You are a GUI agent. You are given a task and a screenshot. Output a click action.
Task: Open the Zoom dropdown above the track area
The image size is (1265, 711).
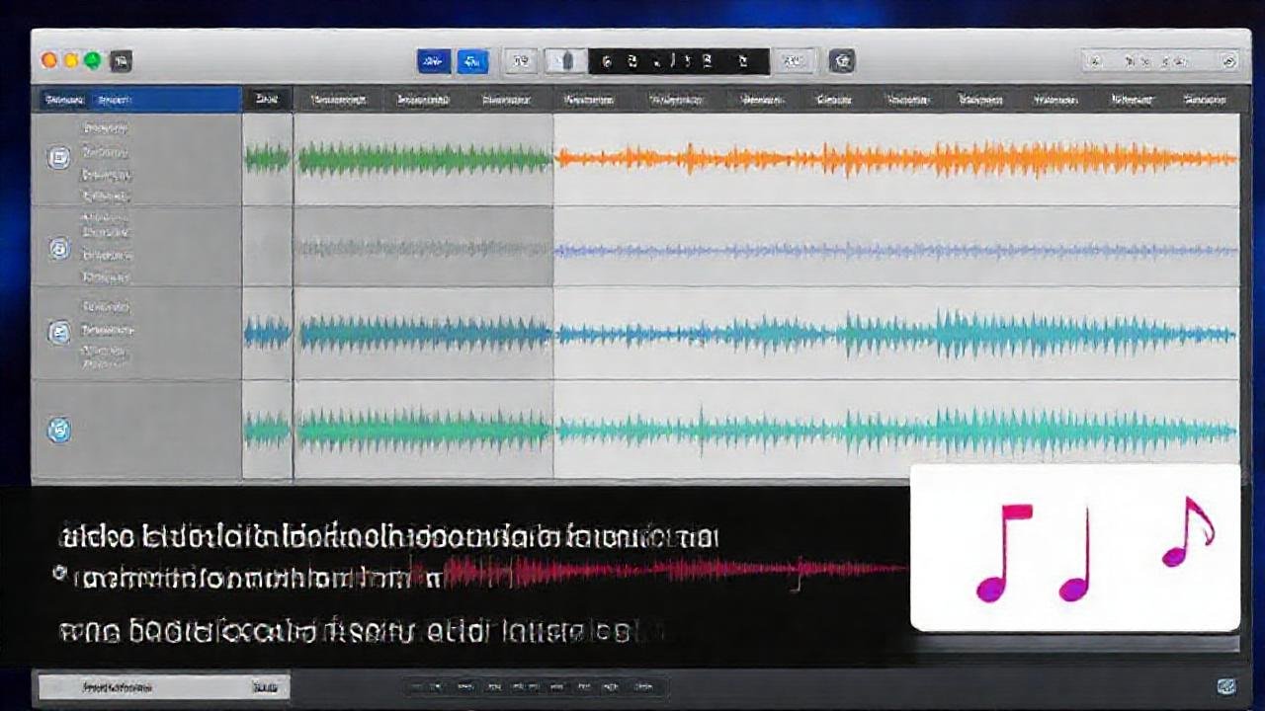(x=267, y=98)
